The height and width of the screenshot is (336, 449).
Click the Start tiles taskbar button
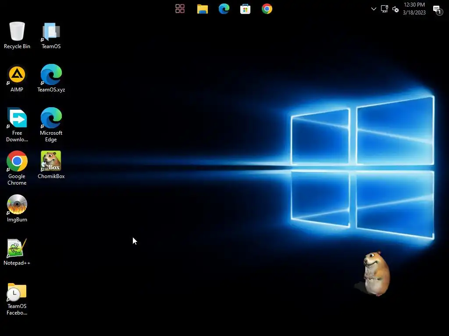point(180,9)
